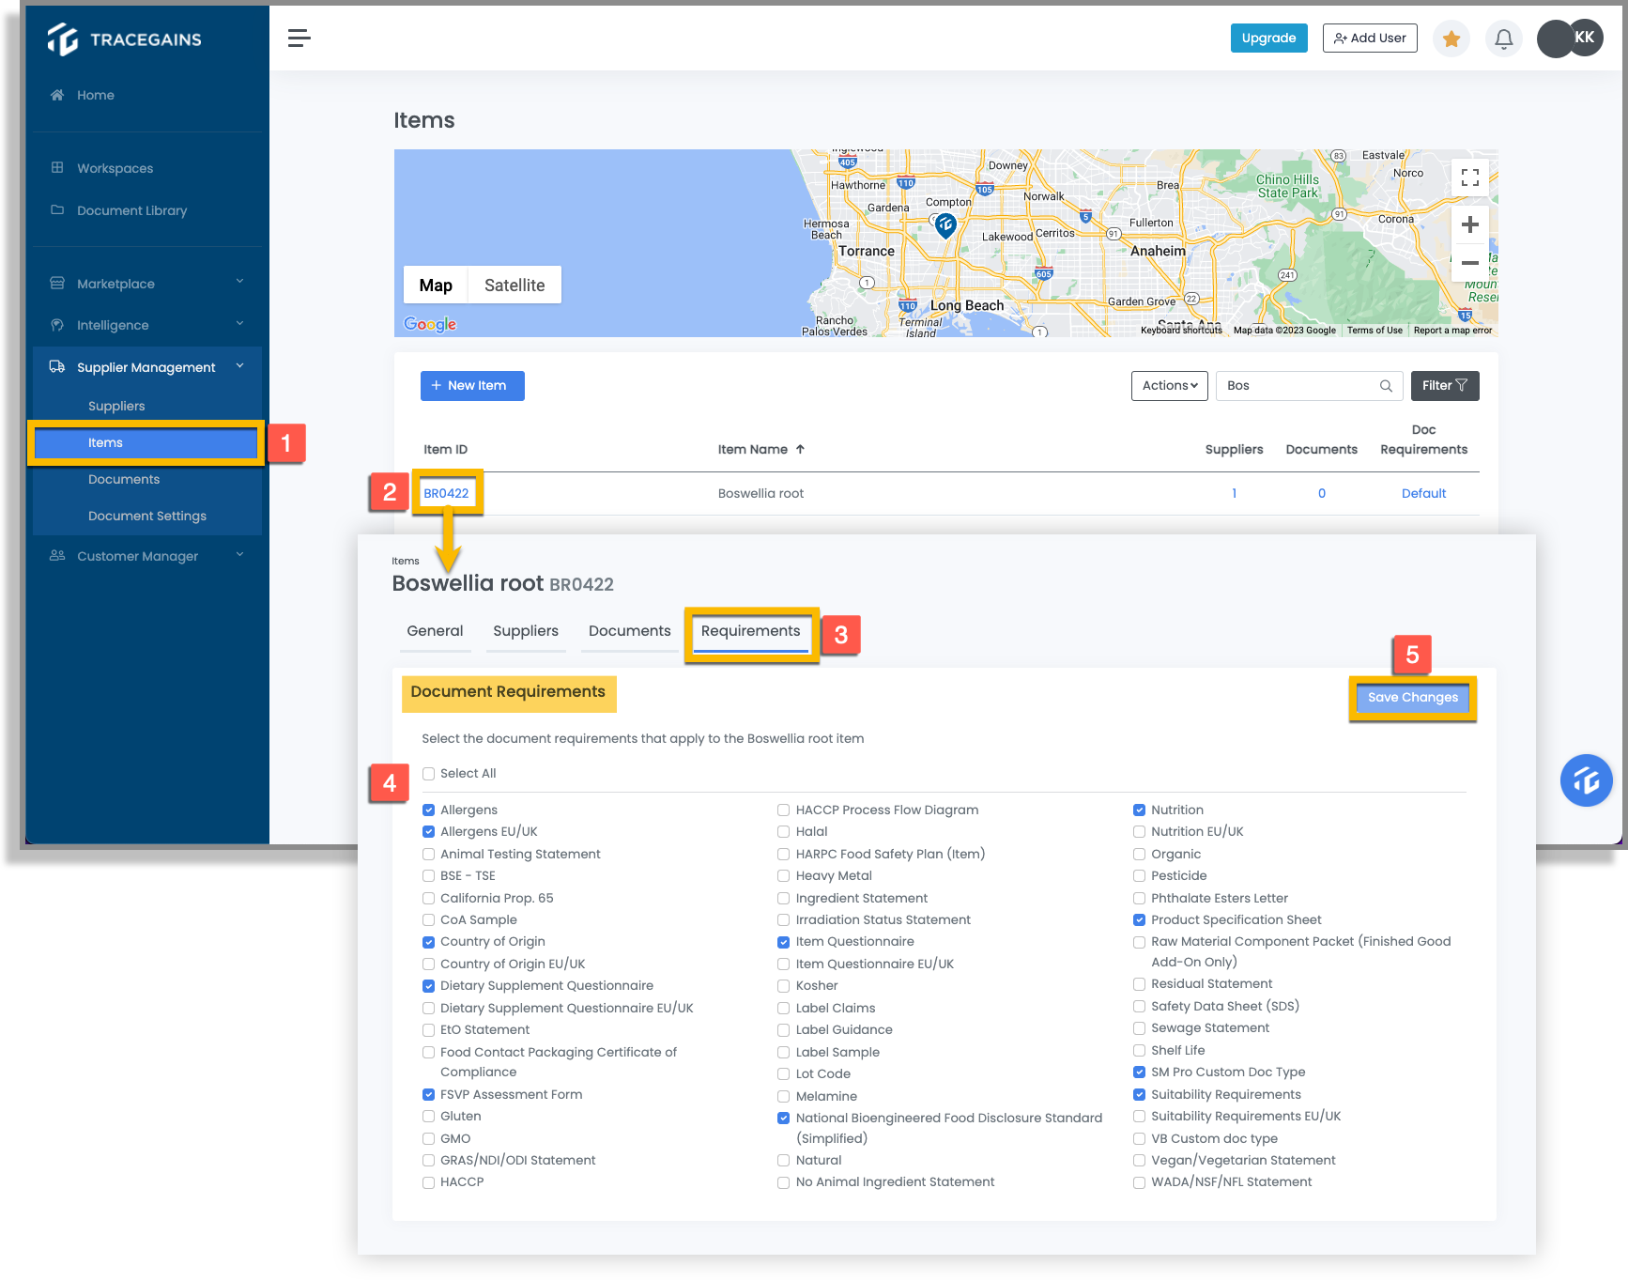
Task: Click the Bos search input field
Action: click(1298, 386)
